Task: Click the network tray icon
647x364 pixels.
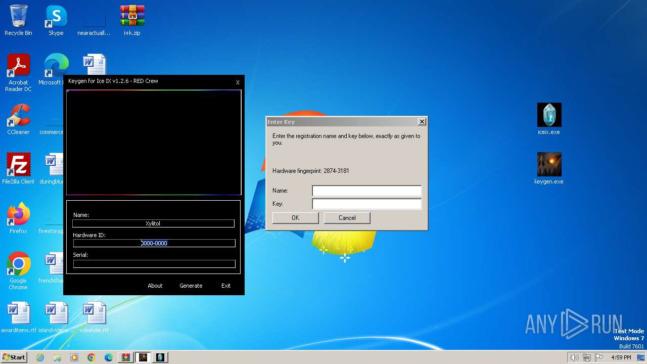Action: click(586, 357)
